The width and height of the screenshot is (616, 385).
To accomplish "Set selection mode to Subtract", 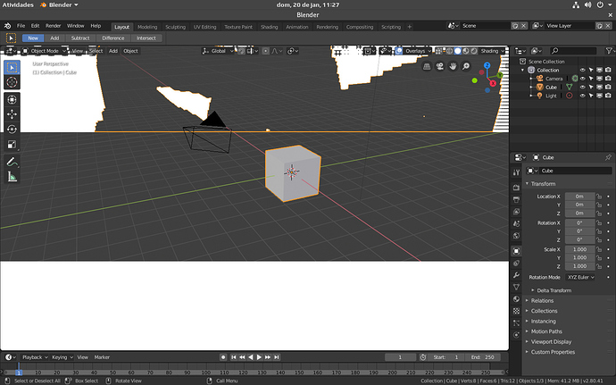I will (80, 38).
